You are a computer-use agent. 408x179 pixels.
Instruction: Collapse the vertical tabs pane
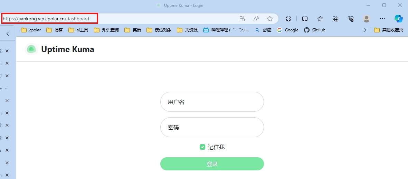tap(8, 34)
